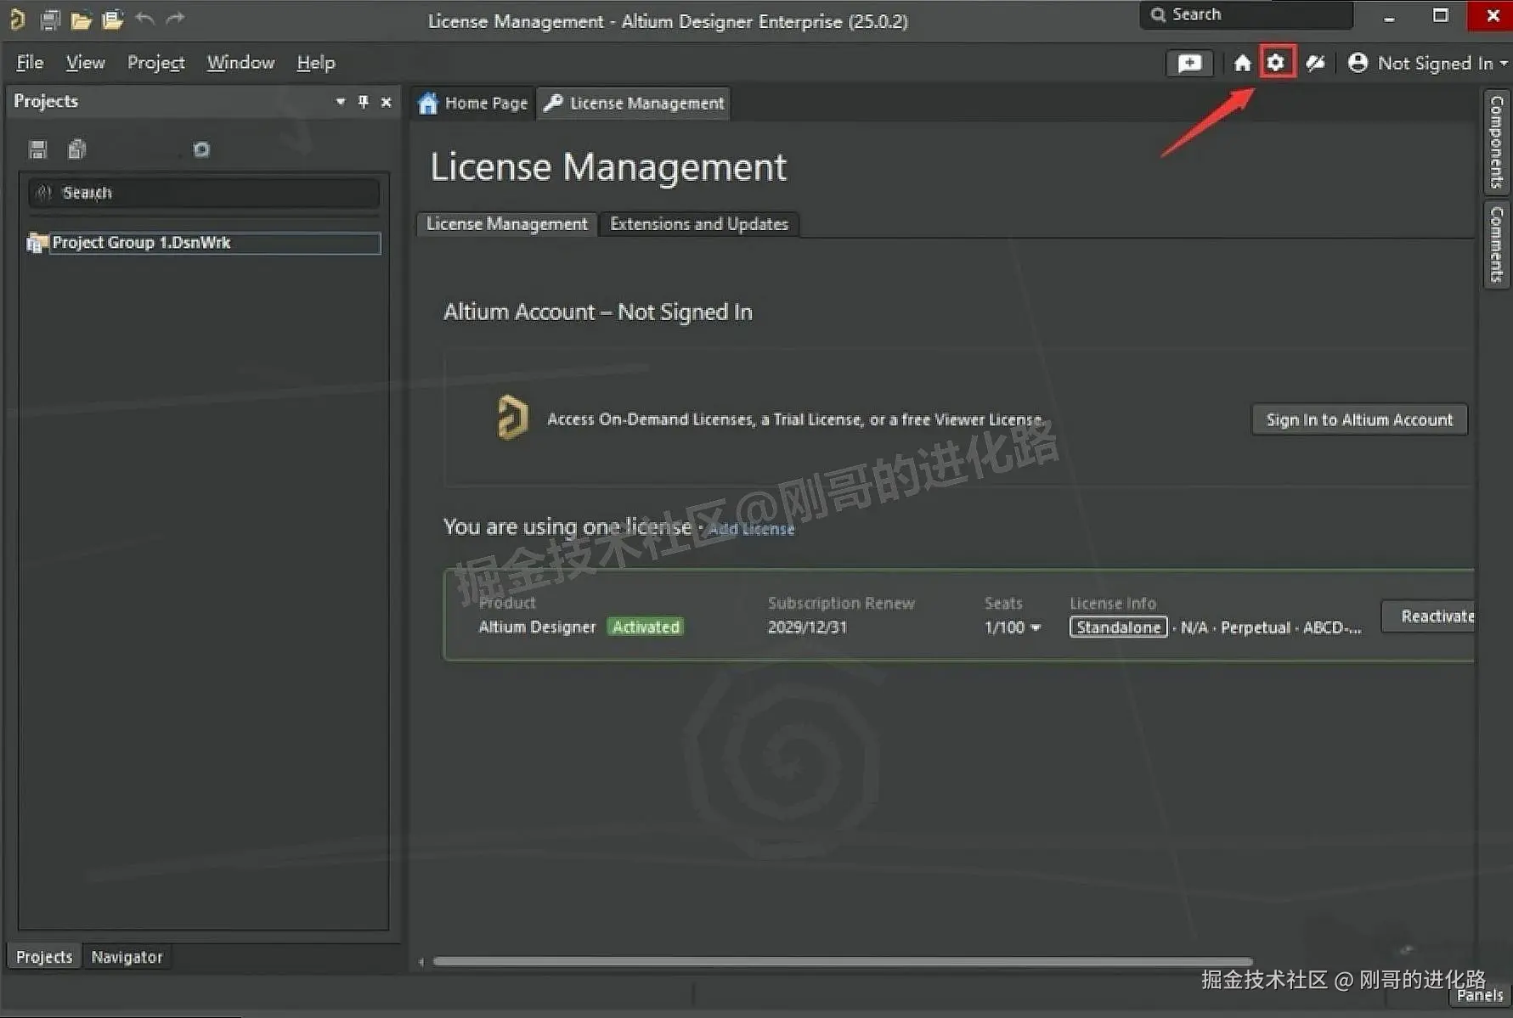Redo action with the redo arrow

coord(175,18)
